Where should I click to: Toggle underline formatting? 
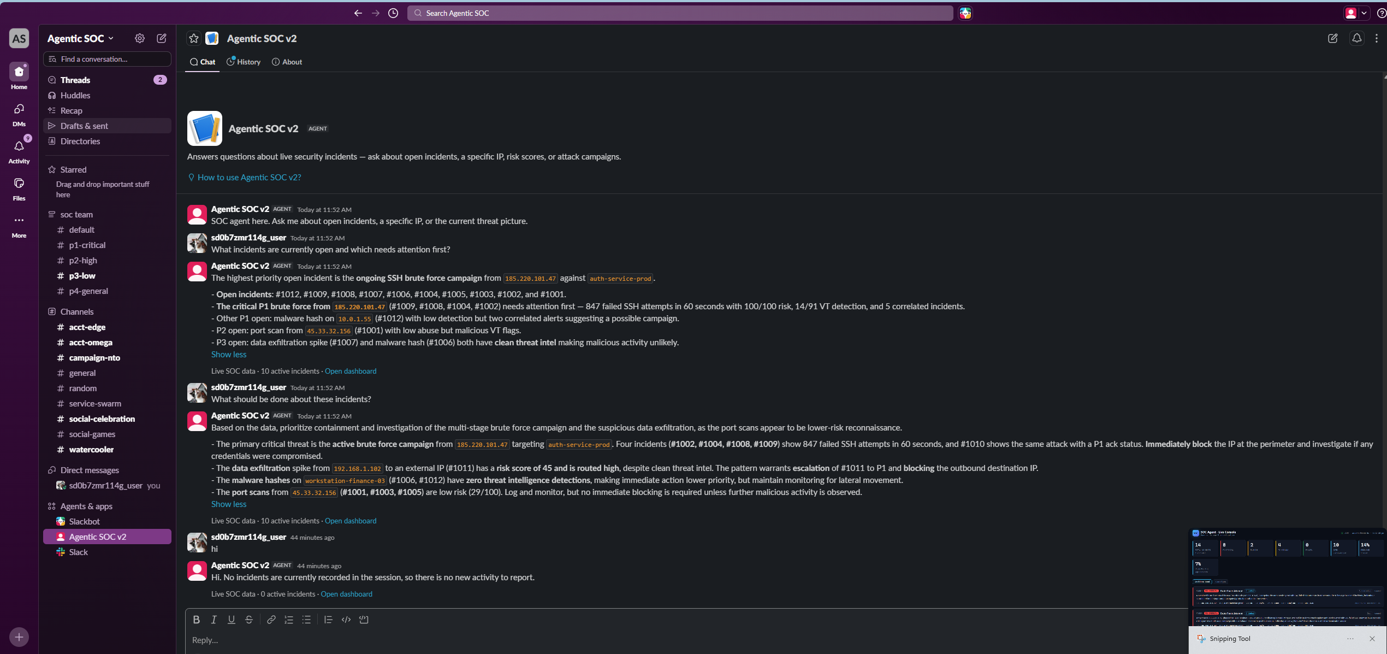tap(232, 620)
